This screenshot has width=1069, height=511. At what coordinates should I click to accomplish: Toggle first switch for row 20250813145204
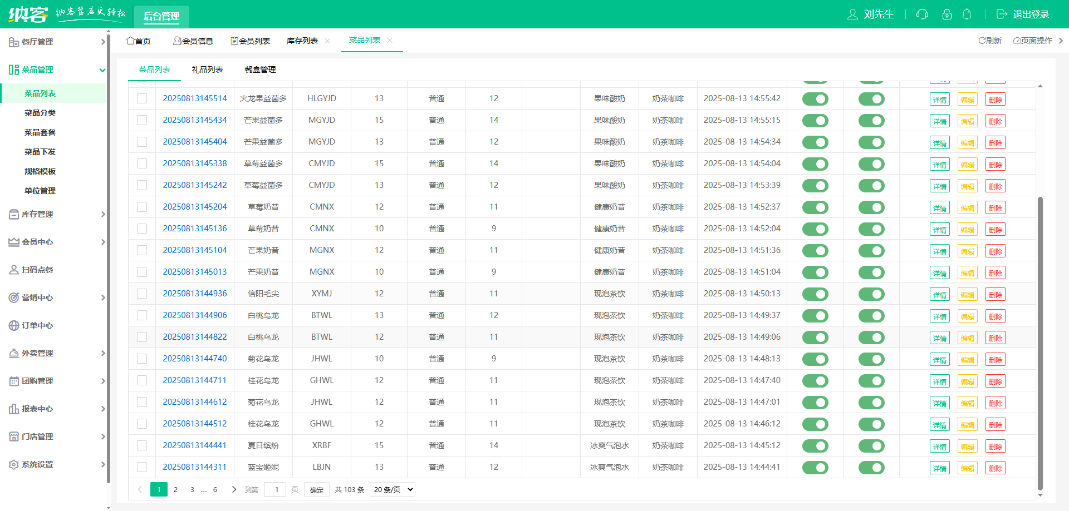coord(815,207)
